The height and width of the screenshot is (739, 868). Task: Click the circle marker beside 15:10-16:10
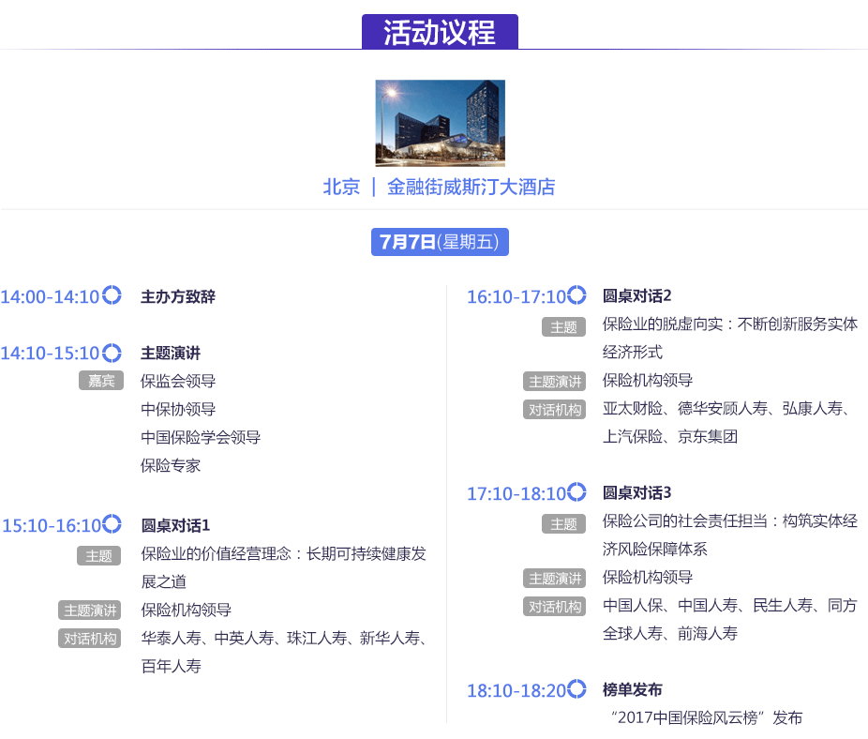(112, 524)
